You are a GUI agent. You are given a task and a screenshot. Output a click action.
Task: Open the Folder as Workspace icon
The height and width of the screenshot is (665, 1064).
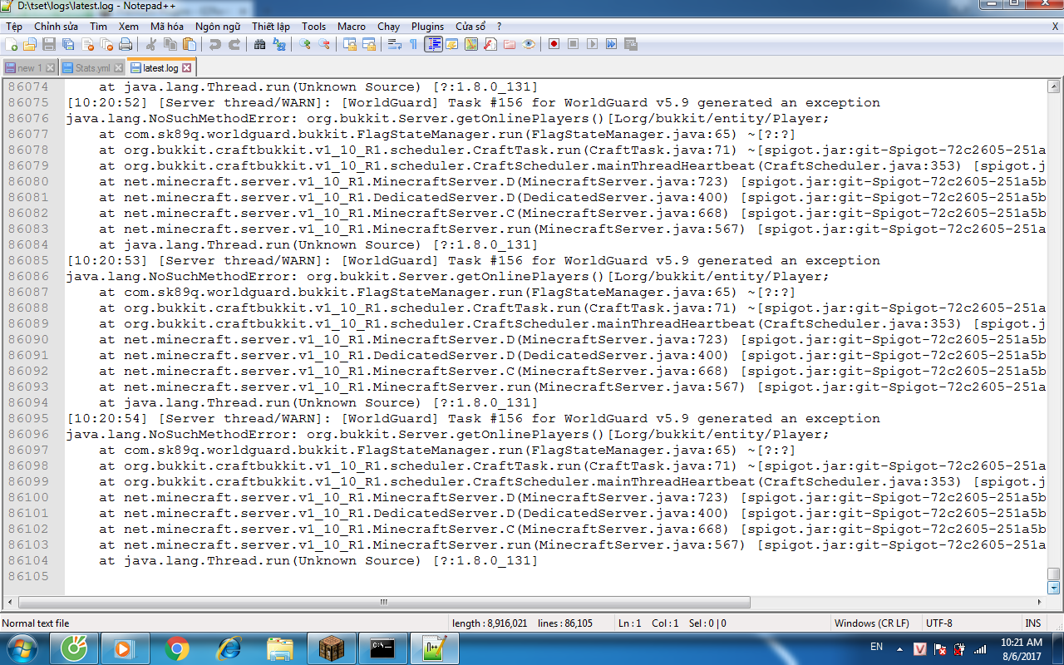pyautogui.click(x=510, y=44)
